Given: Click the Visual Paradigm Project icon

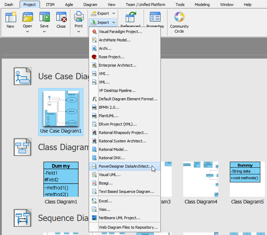Looking at the screenshot, I should [x=94, y=32].
